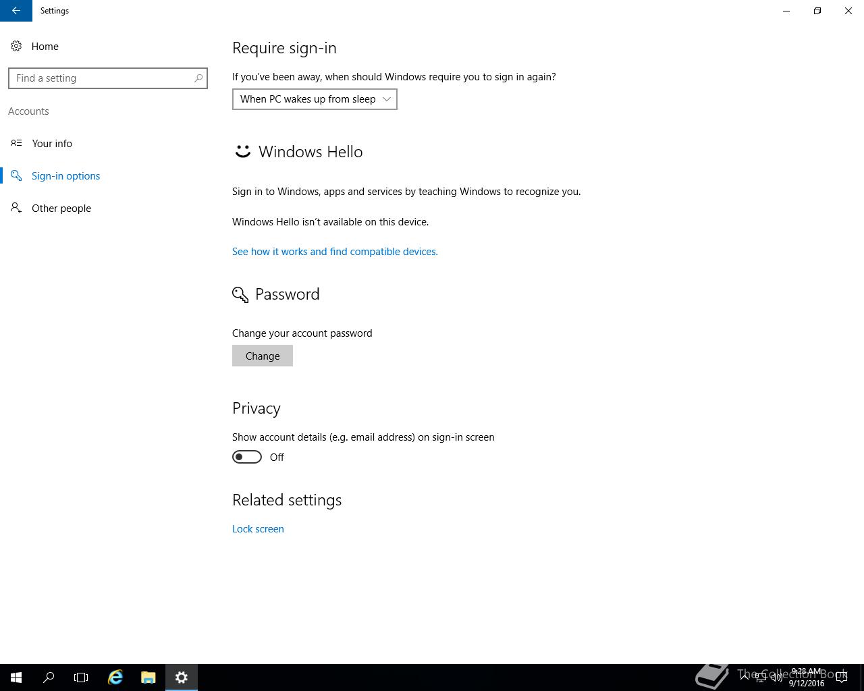Image resolution: width=864 pixels, height=691 pixels.
Task: Open the Sign-in options page
Action: [x=66, y=175]
